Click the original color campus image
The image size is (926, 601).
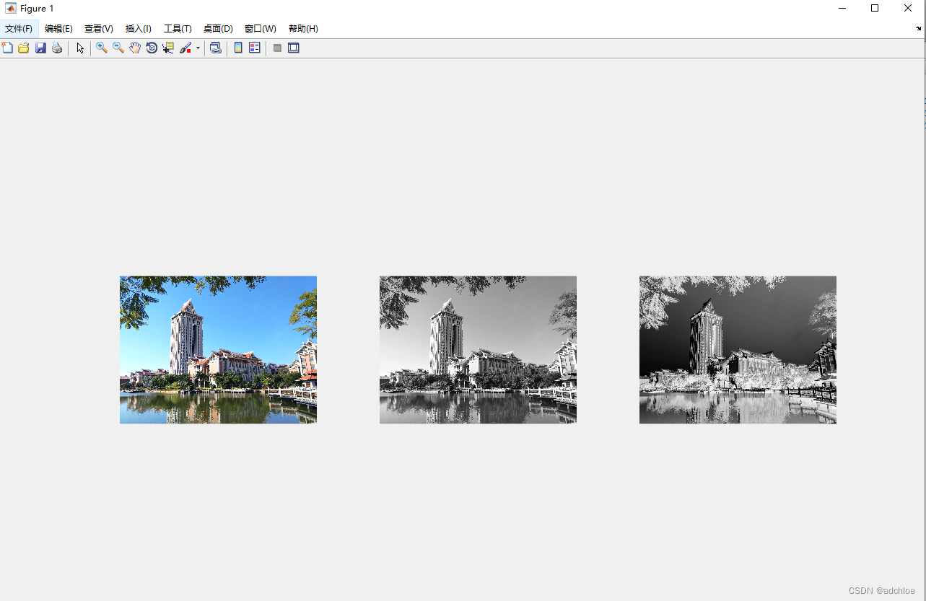pos(218,350)
